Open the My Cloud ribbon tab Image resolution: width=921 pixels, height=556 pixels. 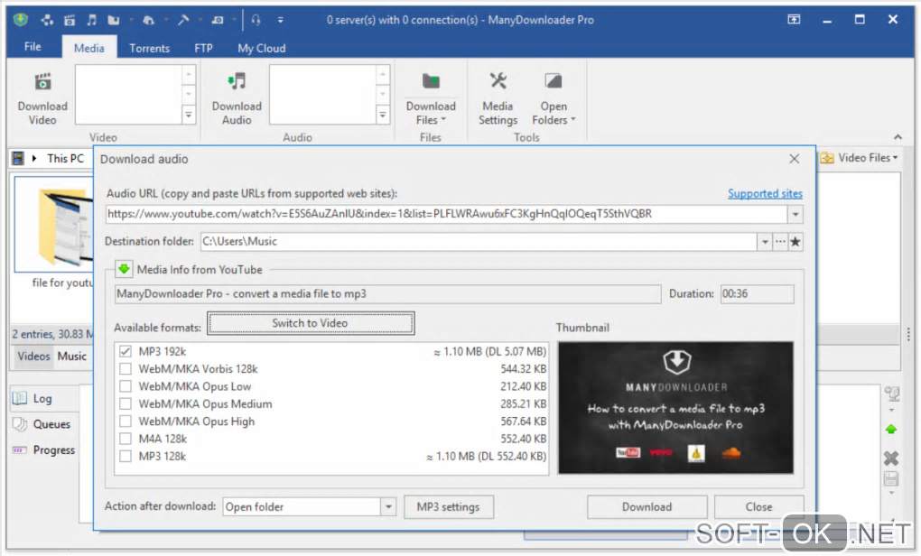(261, 48)
